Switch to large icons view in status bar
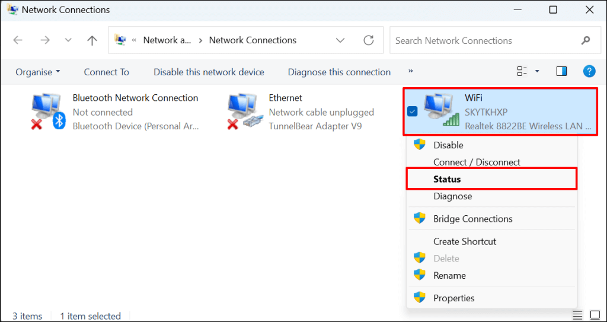Image resolution: width=607 pixels, height=322 pixels. [595, 315]
